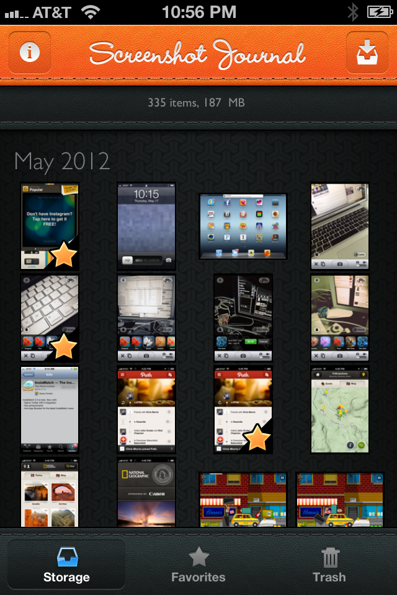Open the InstaMatch info screenshot
The image size is (397, 595).
[x=50, y=409]
